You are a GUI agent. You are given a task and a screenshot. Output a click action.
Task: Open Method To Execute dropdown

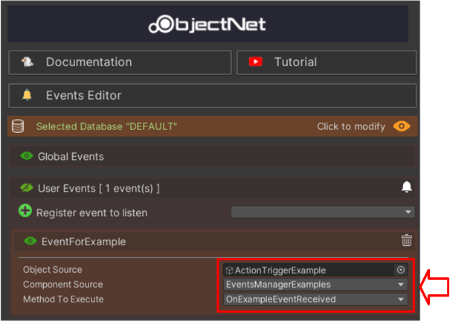[x=316, y=299]
